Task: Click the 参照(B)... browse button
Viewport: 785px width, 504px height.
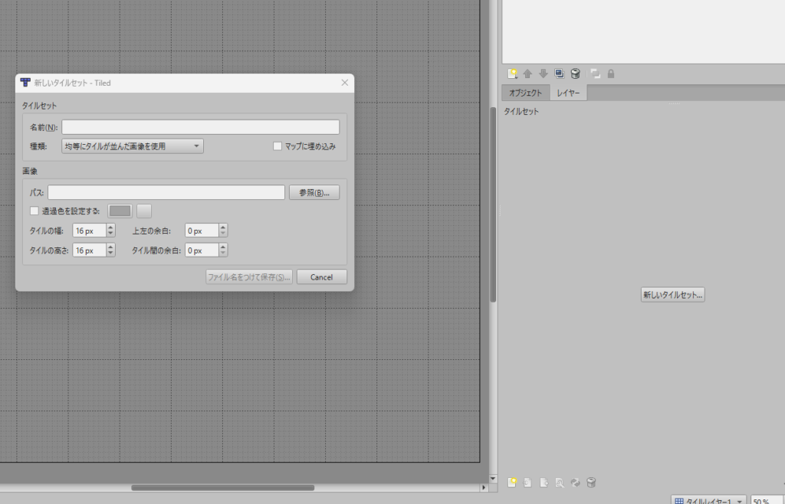Action: (x=314, y=192)
